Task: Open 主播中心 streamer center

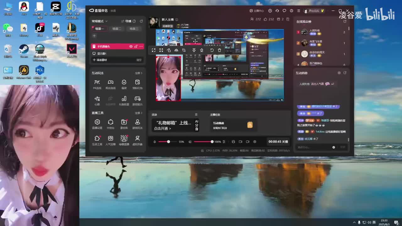Action: point(257,11)
